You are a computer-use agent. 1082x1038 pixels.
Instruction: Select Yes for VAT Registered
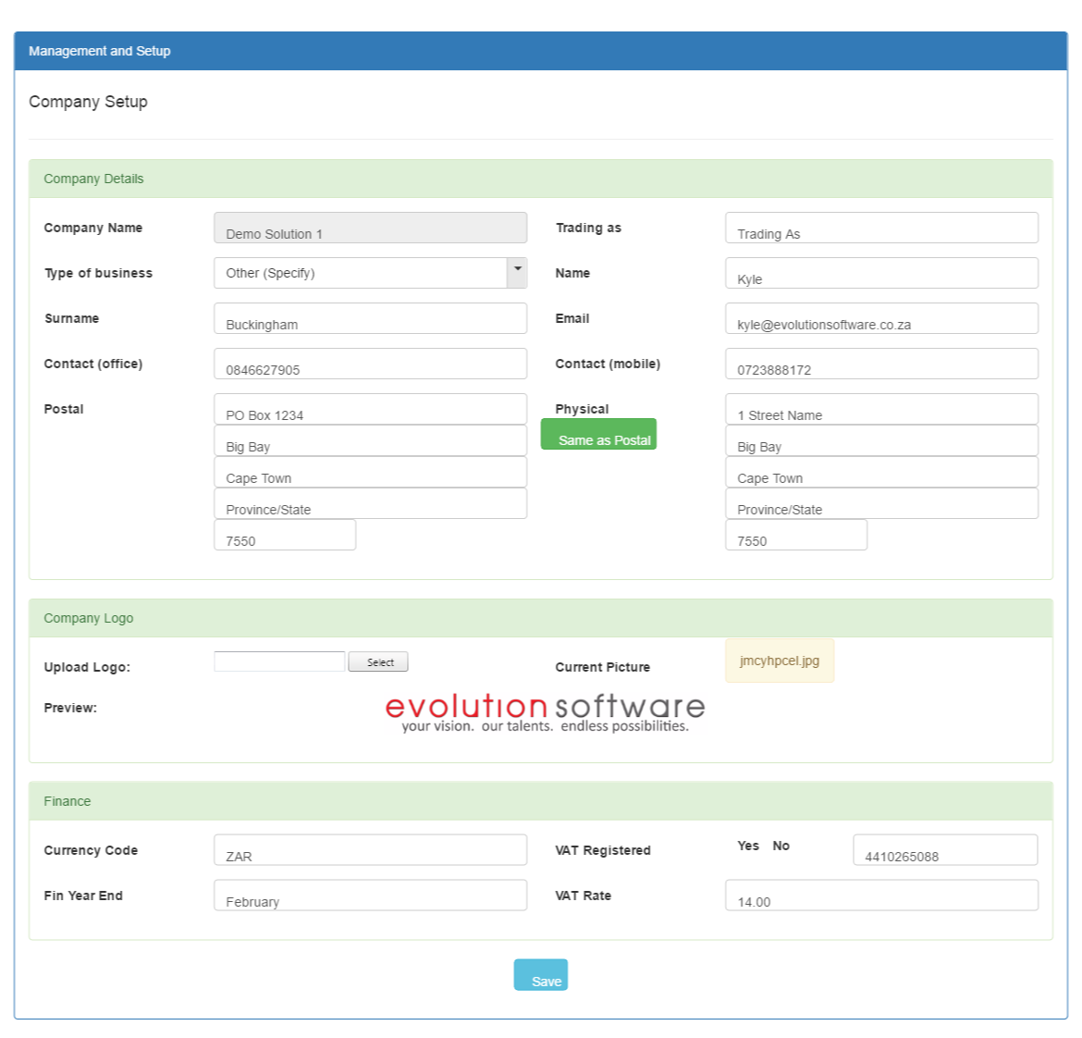tap(748, 846)
